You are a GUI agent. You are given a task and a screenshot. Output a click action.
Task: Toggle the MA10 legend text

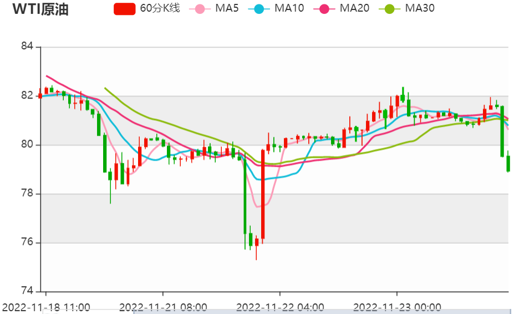(x=289, y=9)
